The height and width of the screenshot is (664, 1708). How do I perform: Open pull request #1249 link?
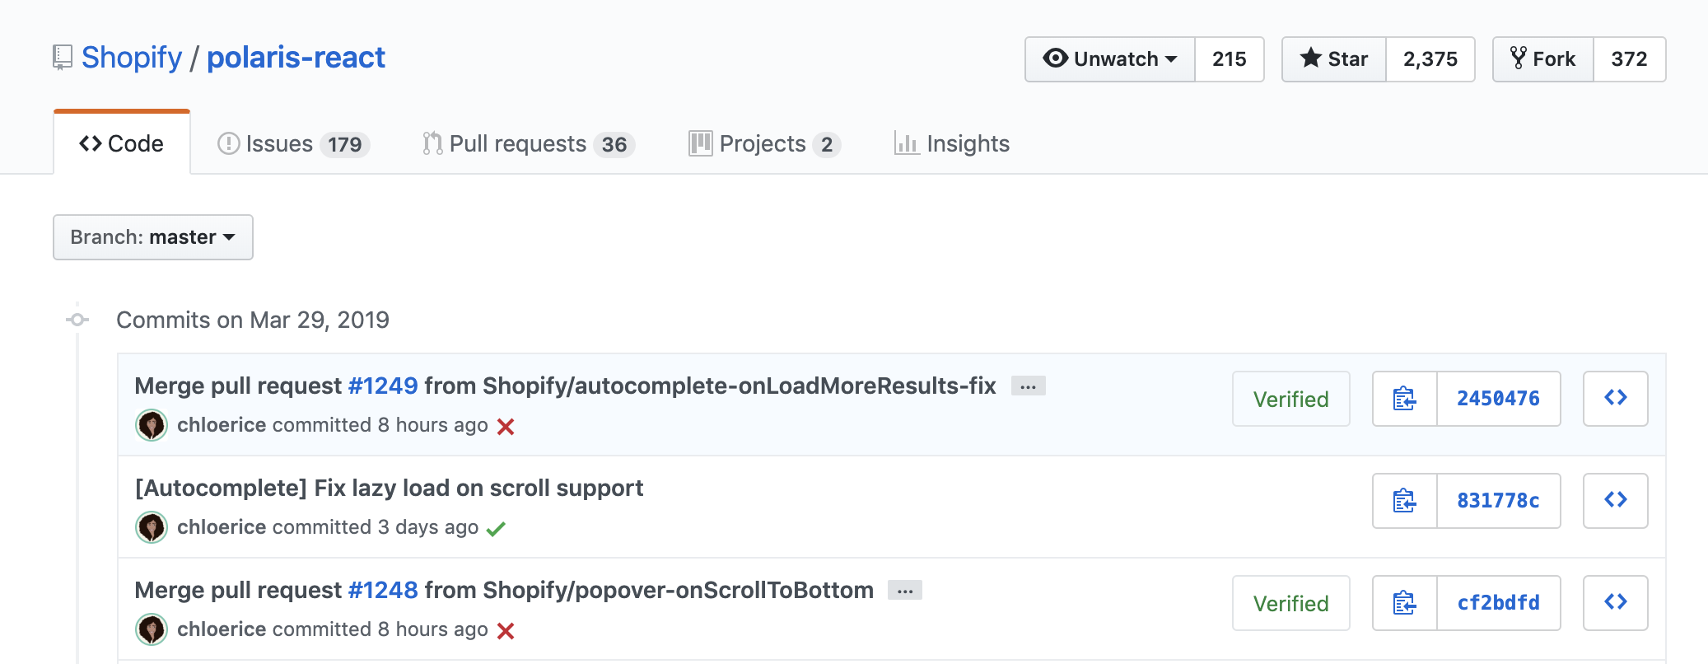coord(384,385)
